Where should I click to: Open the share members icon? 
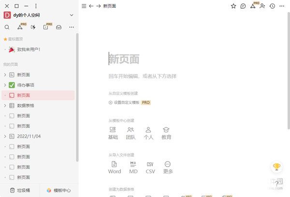262,6
